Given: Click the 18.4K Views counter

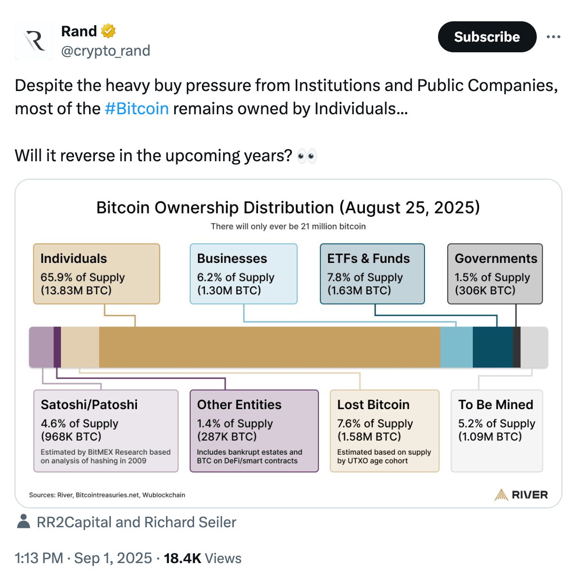Looking at the screenshot, I should [202, 558].
